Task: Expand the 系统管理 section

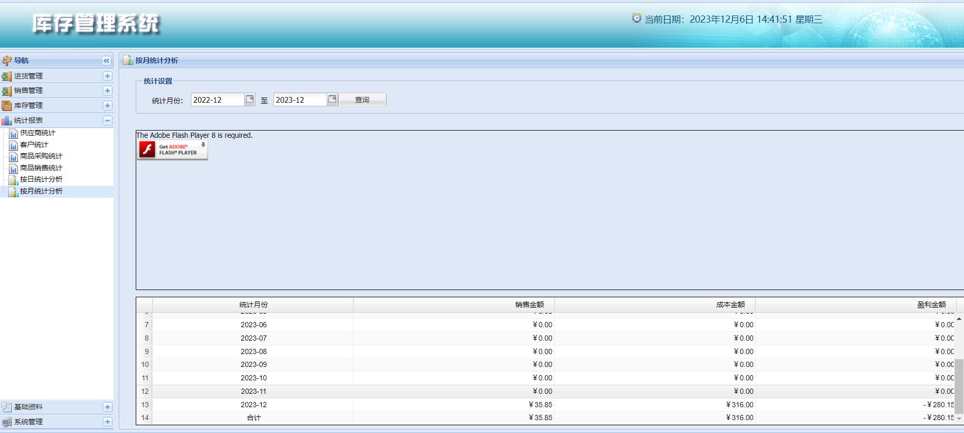Action: (x=107, y=422)
